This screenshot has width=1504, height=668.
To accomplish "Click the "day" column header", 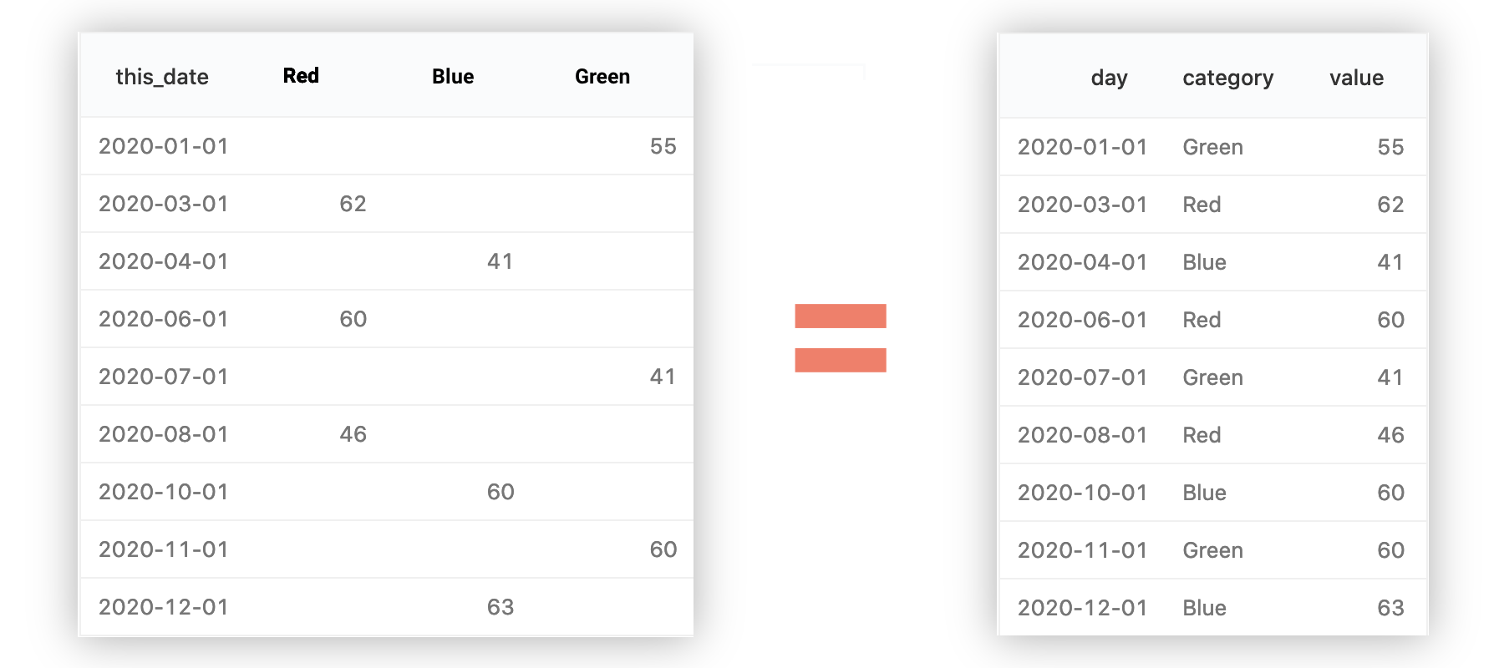I will click(x=1109, y=78).
